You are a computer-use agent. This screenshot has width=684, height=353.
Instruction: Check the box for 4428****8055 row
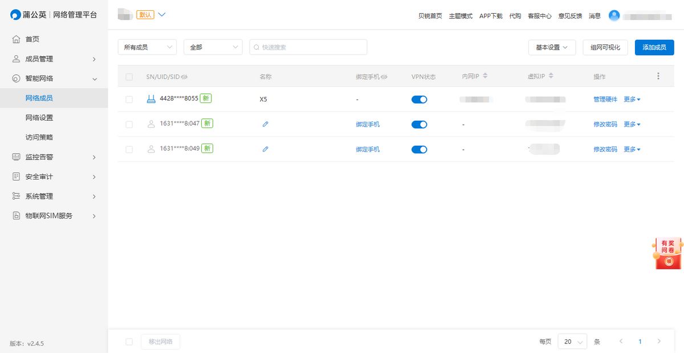[x=129, y=100]
